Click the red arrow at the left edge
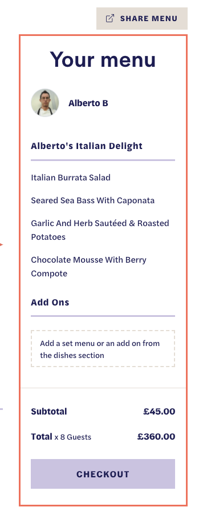The image size is (211, 531). [x=1, y=244]
